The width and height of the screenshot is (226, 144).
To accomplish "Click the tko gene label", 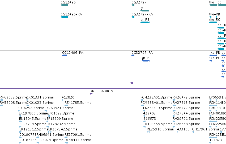I will (x=212, y=2).
